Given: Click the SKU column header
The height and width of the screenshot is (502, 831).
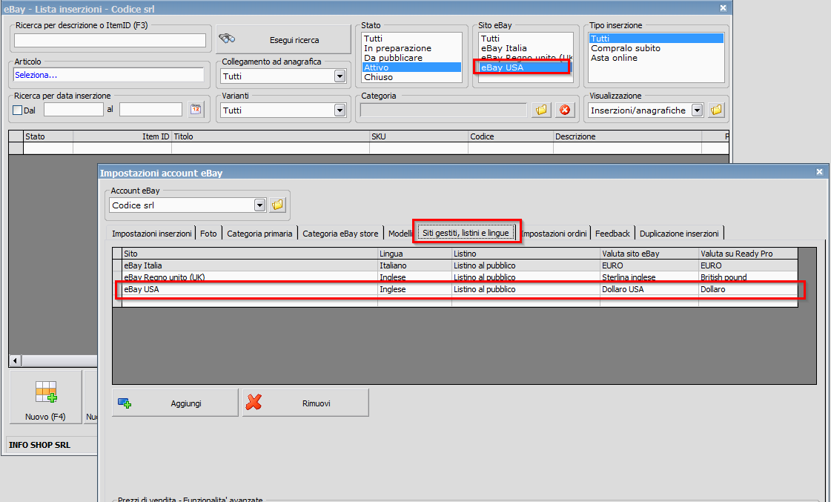Looking at the screenshot, I should 419,136.
